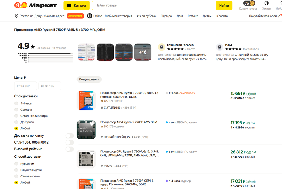Toggle Сплит 004, 006 и 0012 switch
The width and height of the screenshot is (282, 189).
pyautogui.click(x=69, y=142)
